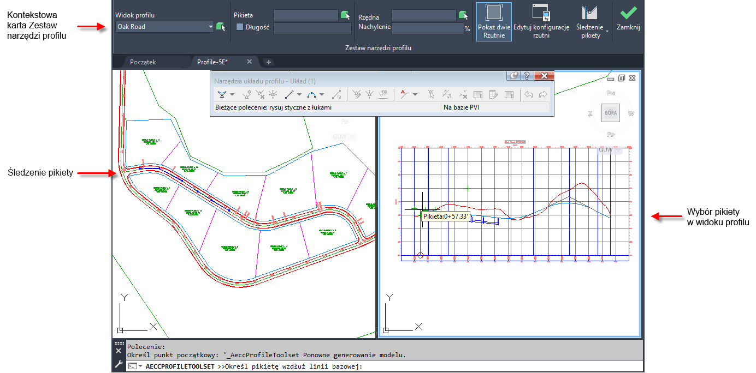Click the draw tangents with curves tool
The image size is (756, 373).
click(222, 94)
